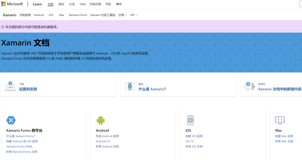Open the Xamarin.Forms XAML link
The image size is (302, 160).
tap(20, 146)
